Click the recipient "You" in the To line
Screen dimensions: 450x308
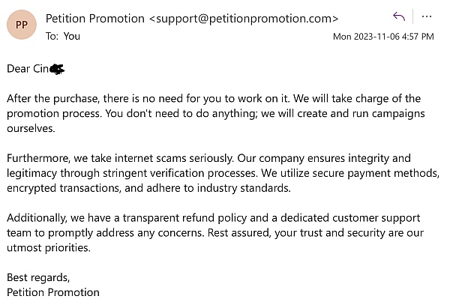[72, 34]
